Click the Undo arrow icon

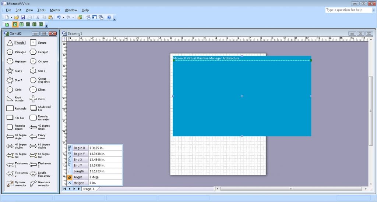click(59, 17)
